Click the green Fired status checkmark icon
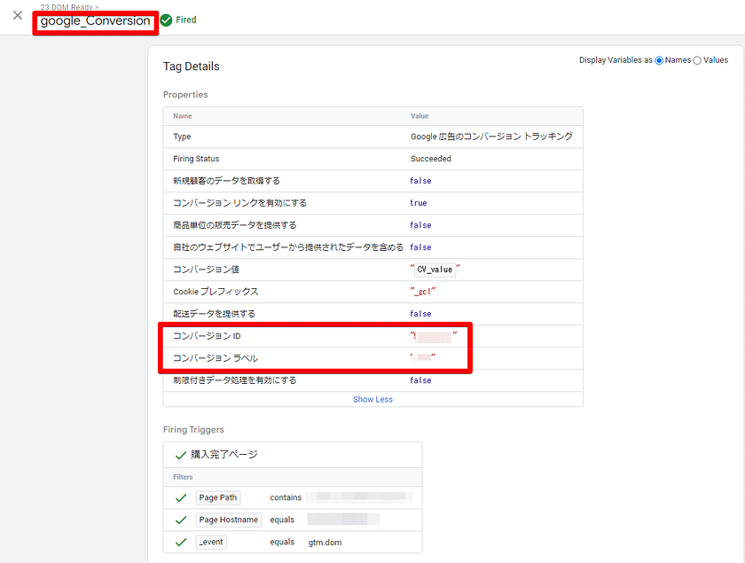This screenshot has height=563, width=745. tap(167, 20)
